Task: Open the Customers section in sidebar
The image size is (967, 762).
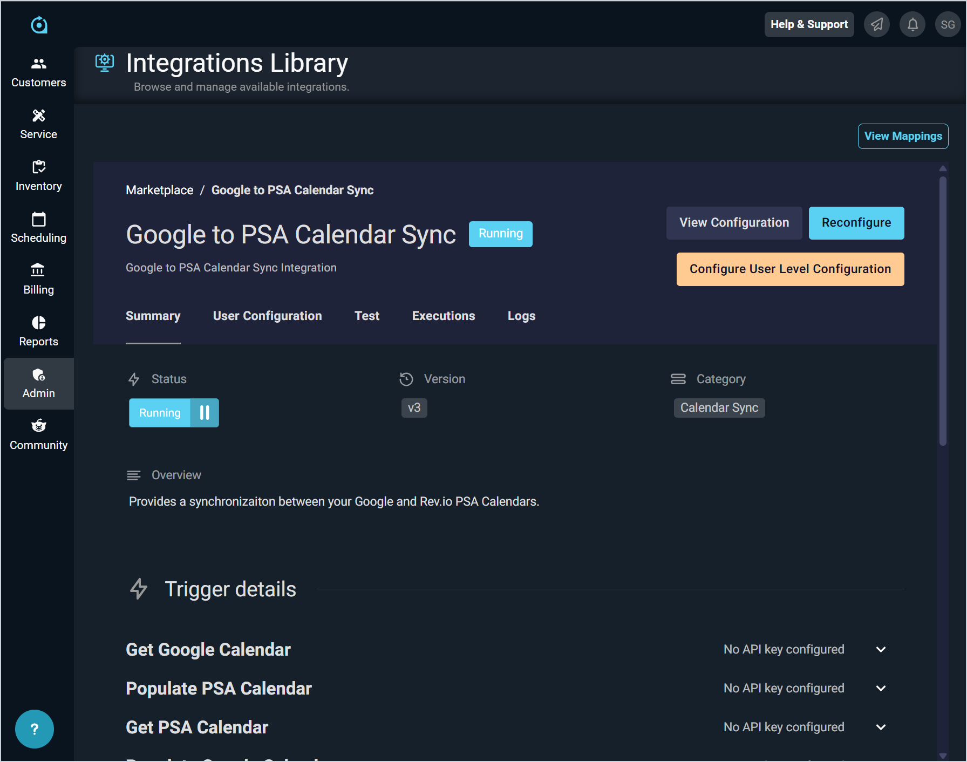Action: coord(38,72)
